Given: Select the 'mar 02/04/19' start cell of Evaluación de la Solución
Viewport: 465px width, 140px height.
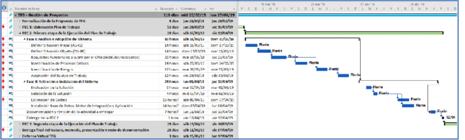Looking at the screenshot, I should [194, 88].
